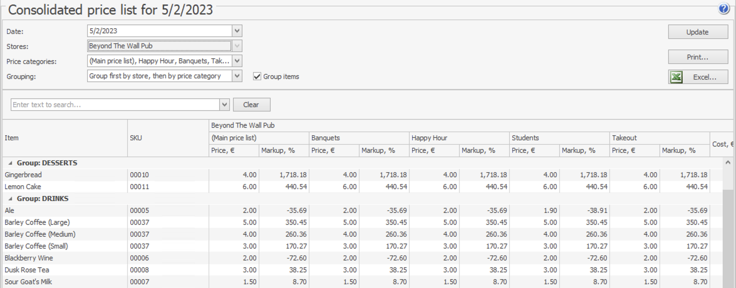Image resolution: width=736 pixels, height=288 pixels.
Task: Click the vertical scrollbar of the grid
Action: point(729,238)
